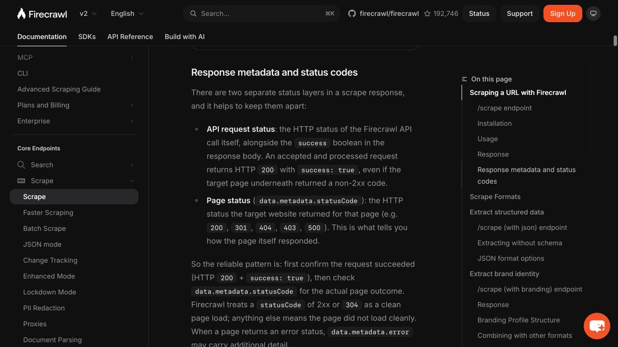Jump to JSON format options section
The width and height of the screenshot is (618, 347).
coord(511,258)
